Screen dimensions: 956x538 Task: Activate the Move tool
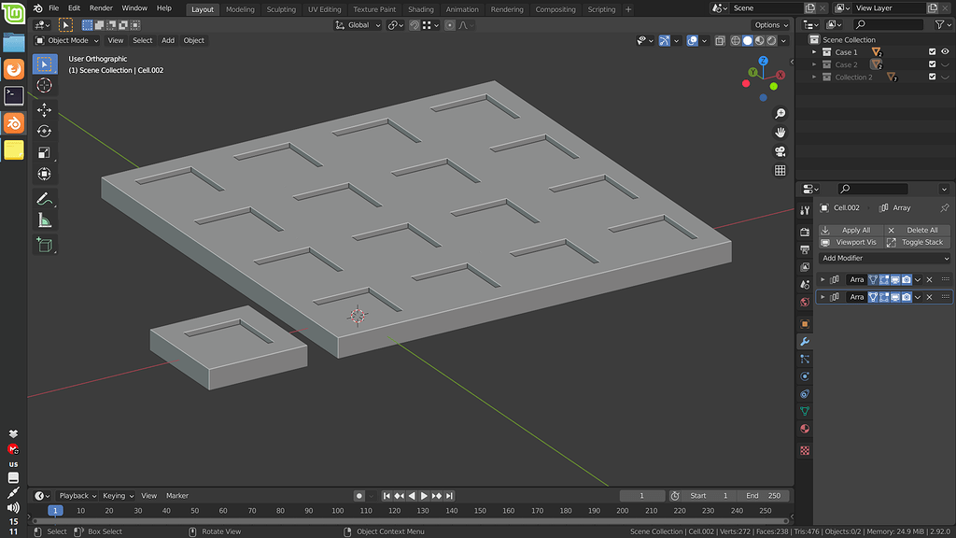45,110
